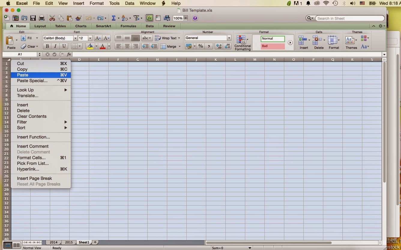Open the font size dropdown
Image resolution: width=401 pixels, height=250 pixels.
(x=90, y=38)
